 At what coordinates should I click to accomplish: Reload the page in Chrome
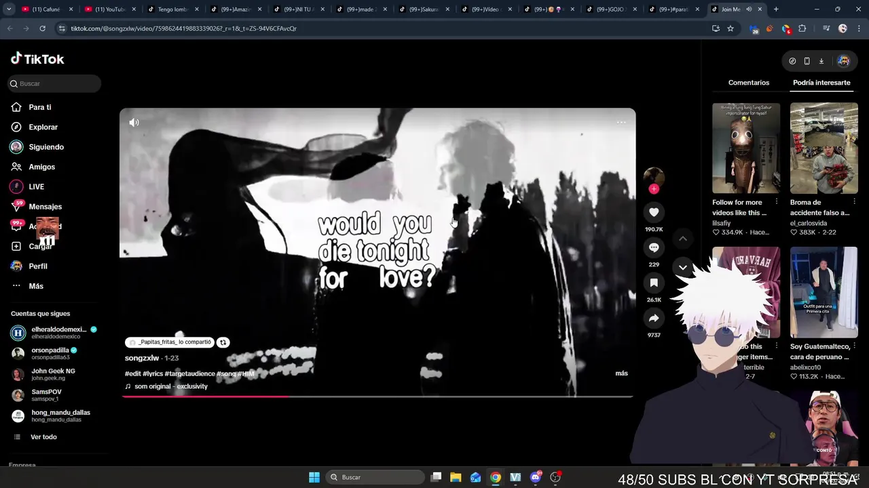click(x=42, y=28)
